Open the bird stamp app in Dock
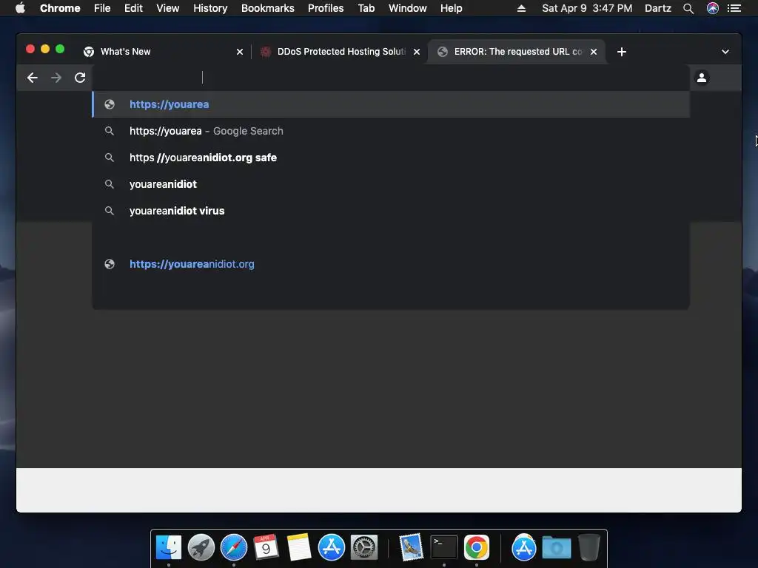 click(412, 547)
